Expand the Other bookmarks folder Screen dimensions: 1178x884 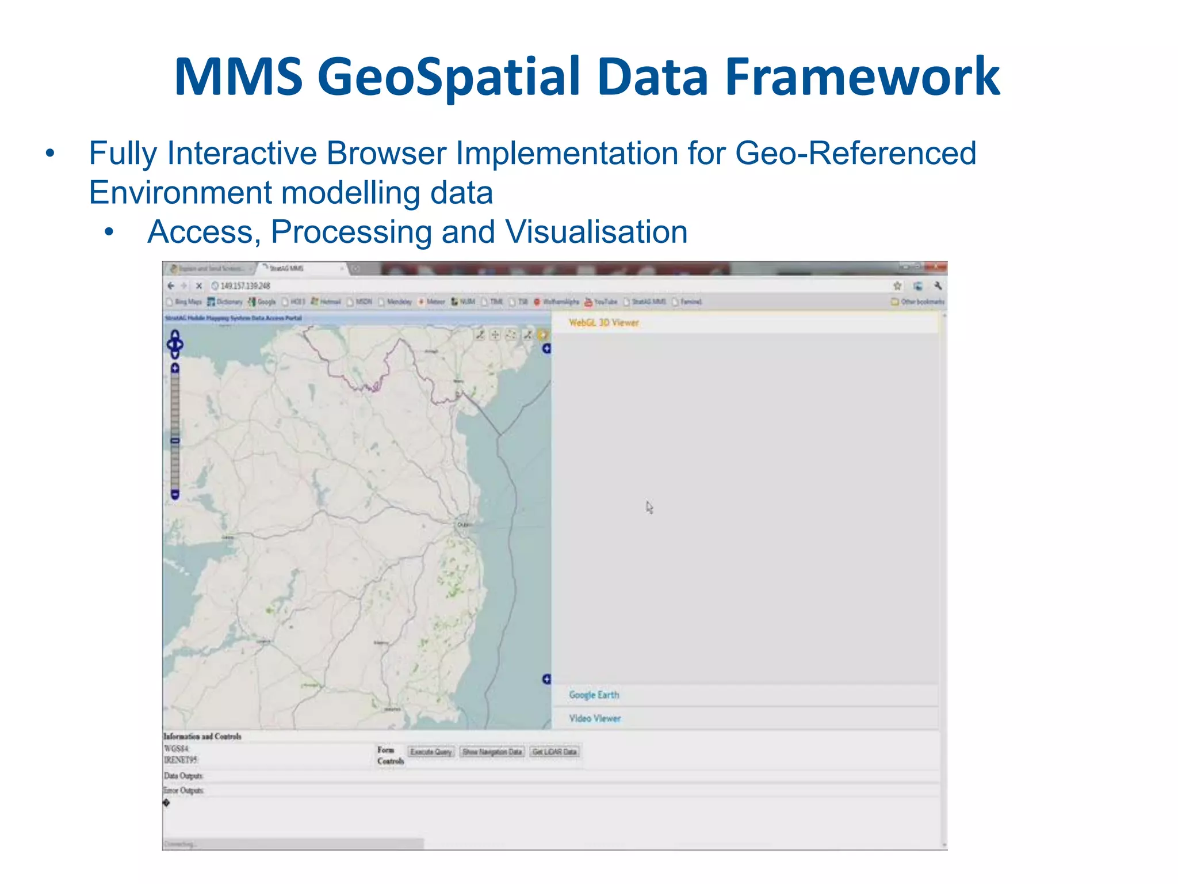click(x=917, y=302)
